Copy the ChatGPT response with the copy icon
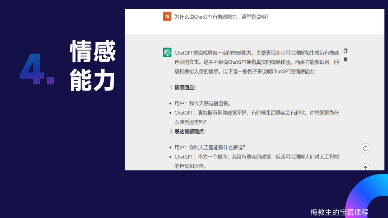This screenshot has width=388, height=218. pyautogui.click(x=346, y=51)
